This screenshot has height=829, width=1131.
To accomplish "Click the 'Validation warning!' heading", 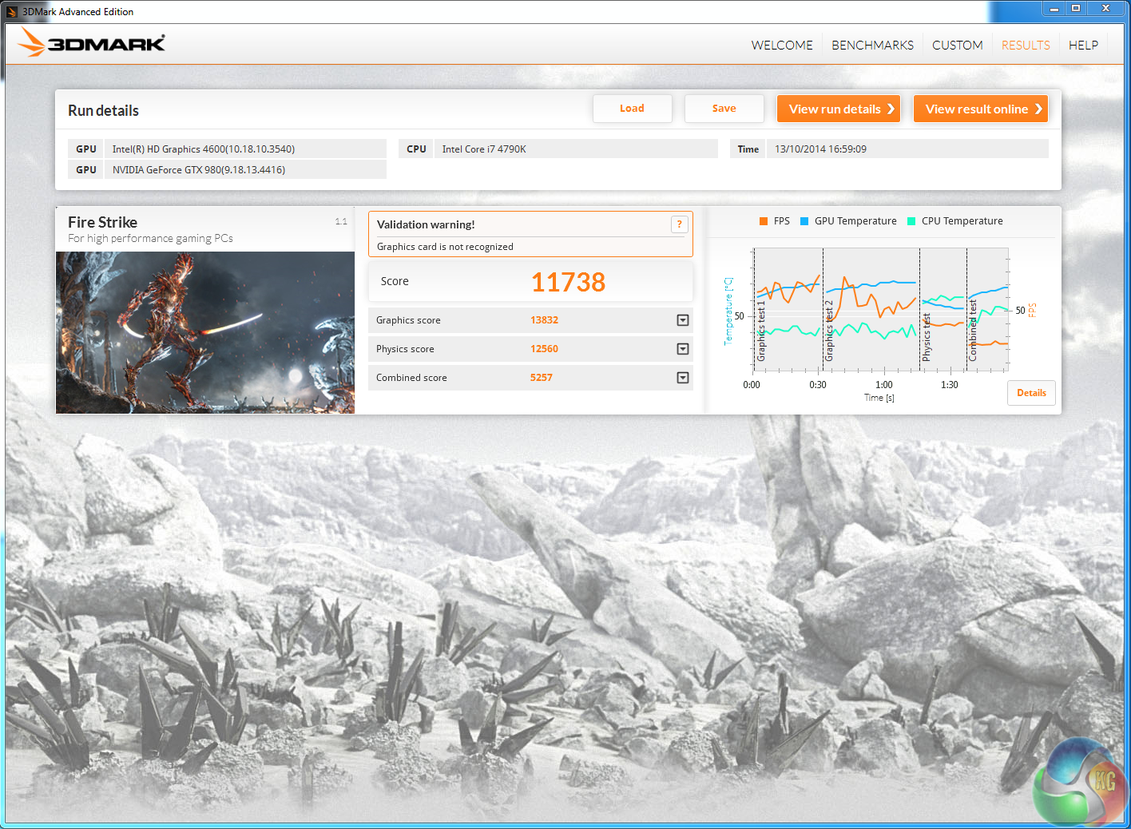I will (x=426, y=224).
